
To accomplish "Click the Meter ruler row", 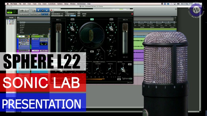I will [x=34, y=31].
